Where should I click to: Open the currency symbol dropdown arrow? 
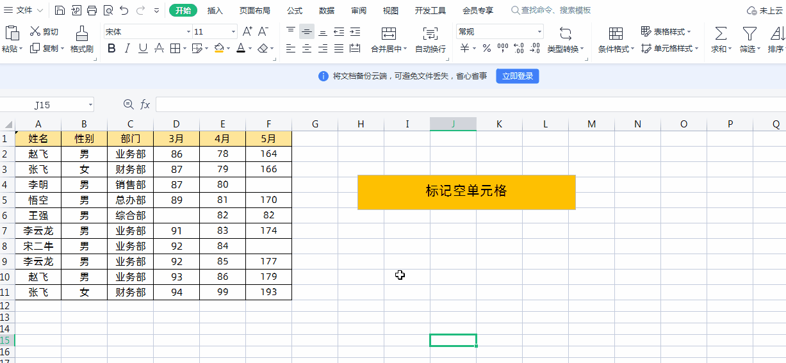click(x=474, y=49)
